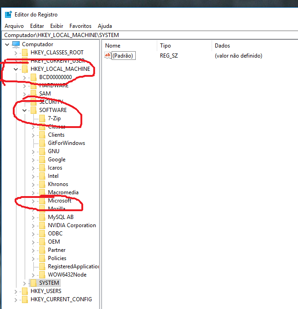The image size is (298, 309).
Task: Select the SYSTEM folder icon
Action: [x=33, y=283]
